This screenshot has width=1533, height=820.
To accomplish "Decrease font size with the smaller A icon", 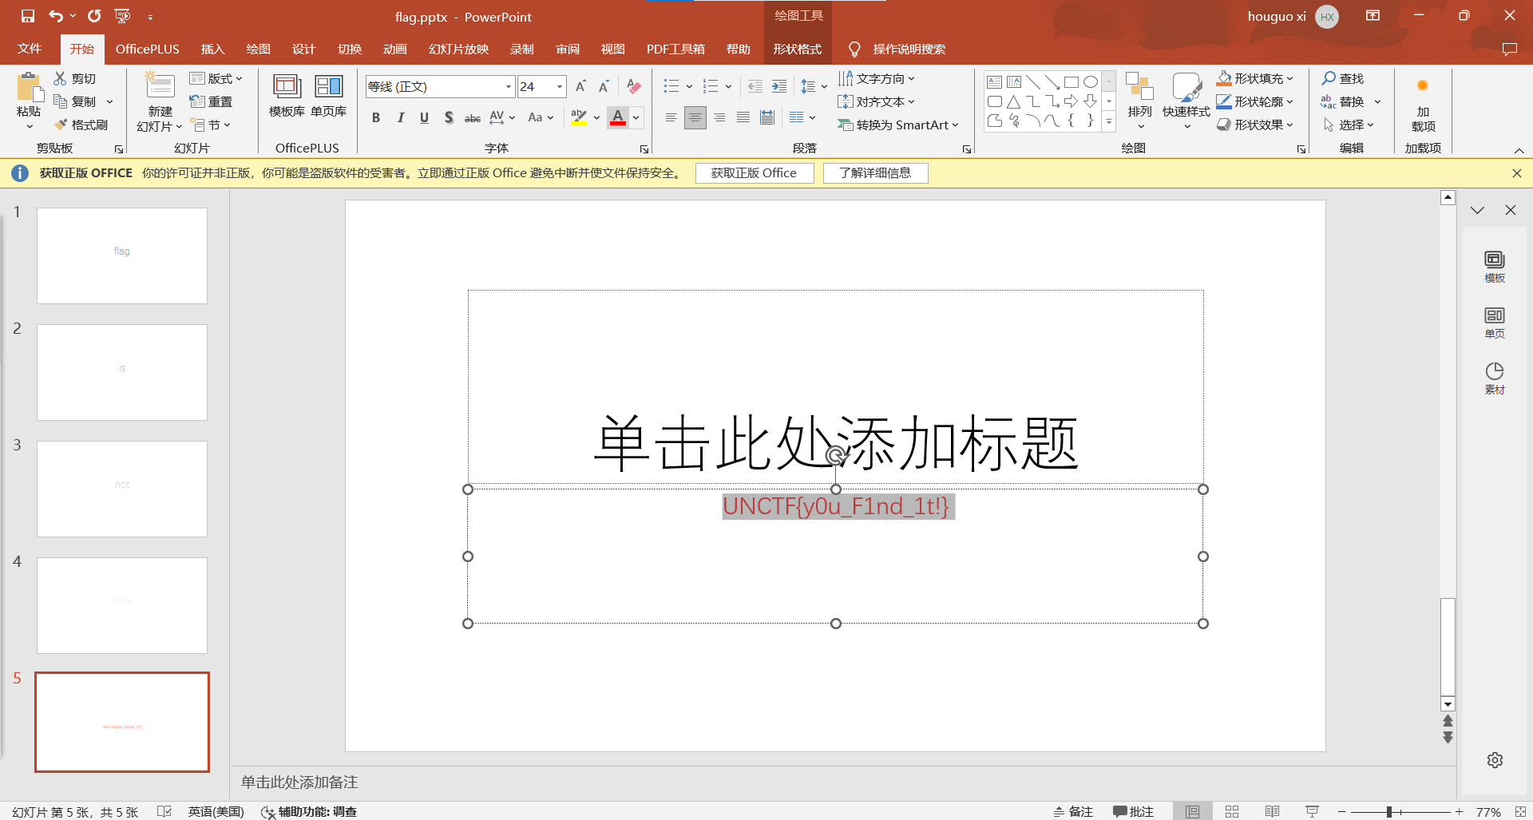I will click(604, 86).
